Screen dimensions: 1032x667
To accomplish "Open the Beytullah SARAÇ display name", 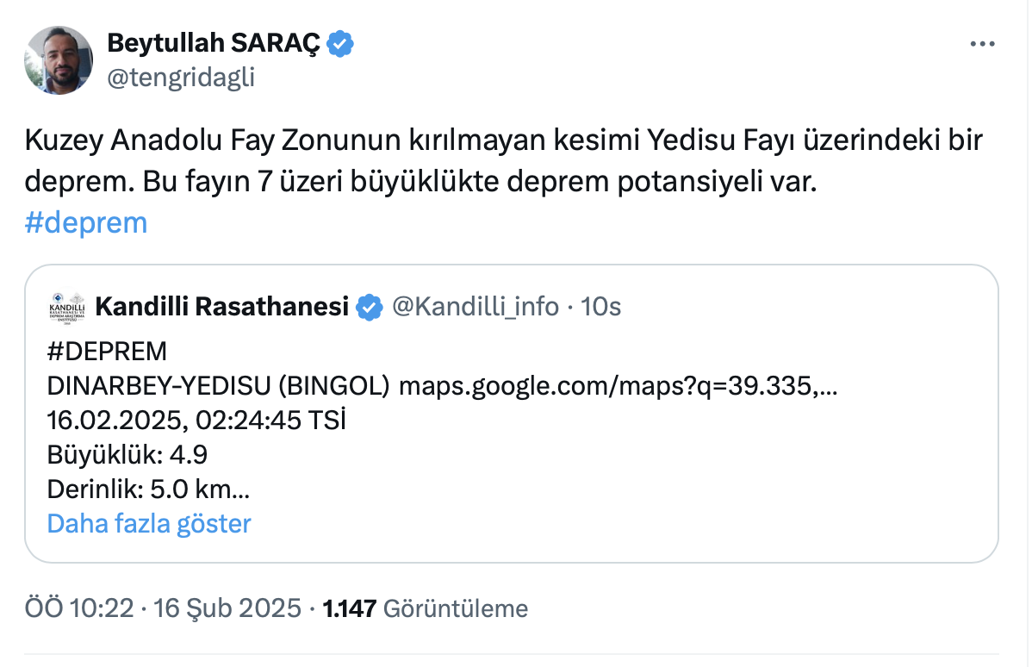I will 214,43.
